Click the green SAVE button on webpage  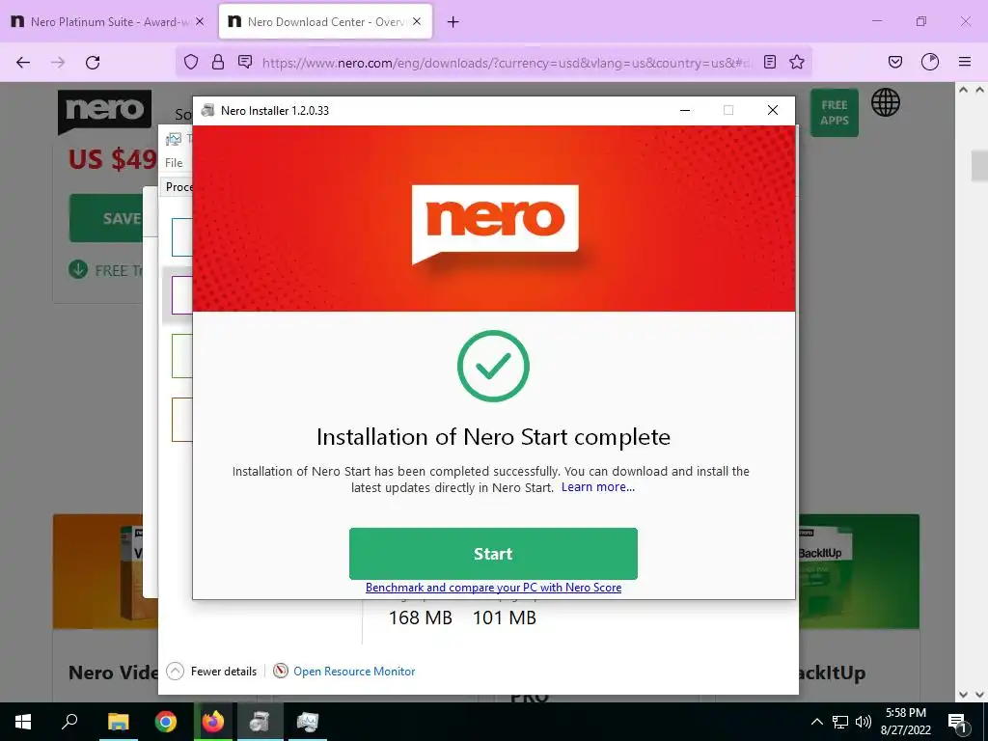[106, 218]
